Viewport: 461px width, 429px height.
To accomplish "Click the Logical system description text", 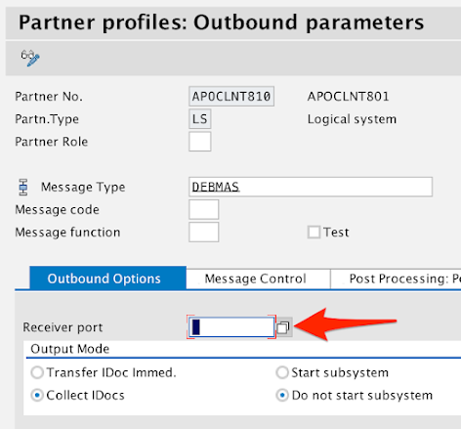I will [x=352, y=119].
